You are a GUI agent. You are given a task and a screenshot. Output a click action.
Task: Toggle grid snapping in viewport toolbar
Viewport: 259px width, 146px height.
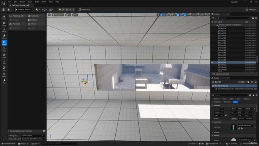(x=178, y=15)
